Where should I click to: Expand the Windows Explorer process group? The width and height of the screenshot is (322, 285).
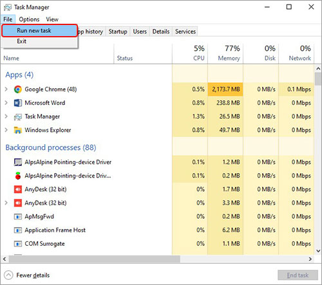pyautogui.click(x=6, y=130)
